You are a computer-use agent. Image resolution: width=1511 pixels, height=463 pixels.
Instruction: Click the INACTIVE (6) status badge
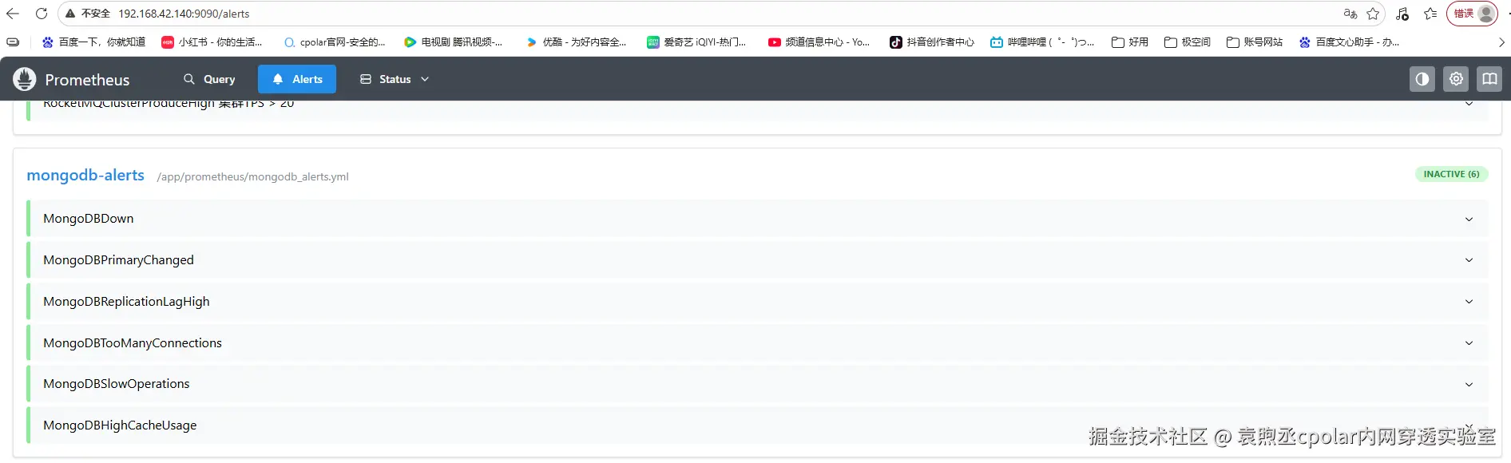tap(1451, 174)
